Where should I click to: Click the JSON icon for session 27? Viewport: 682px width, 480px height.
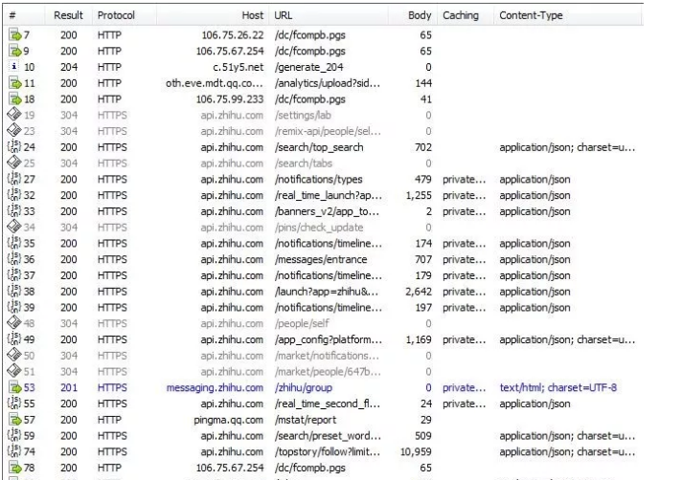[x=14, y=179]
